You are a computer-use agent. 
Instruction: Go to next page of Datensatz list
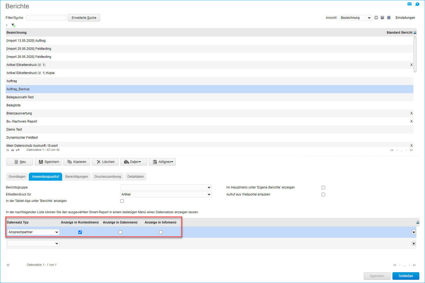(x=409, y=265)
